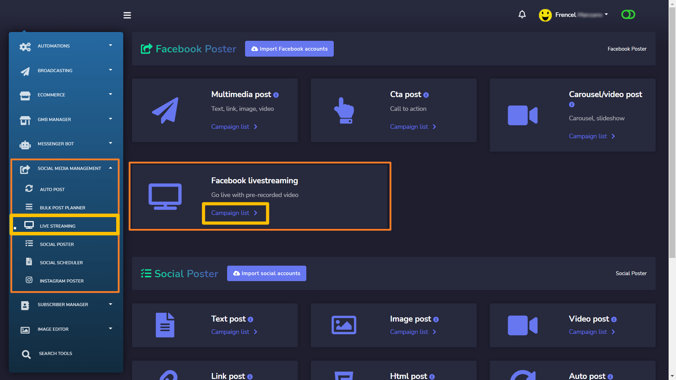Click the scrollbar down arrow
Image resolution: width=676 pixels, height=380 pixels.
coord(672,376)
